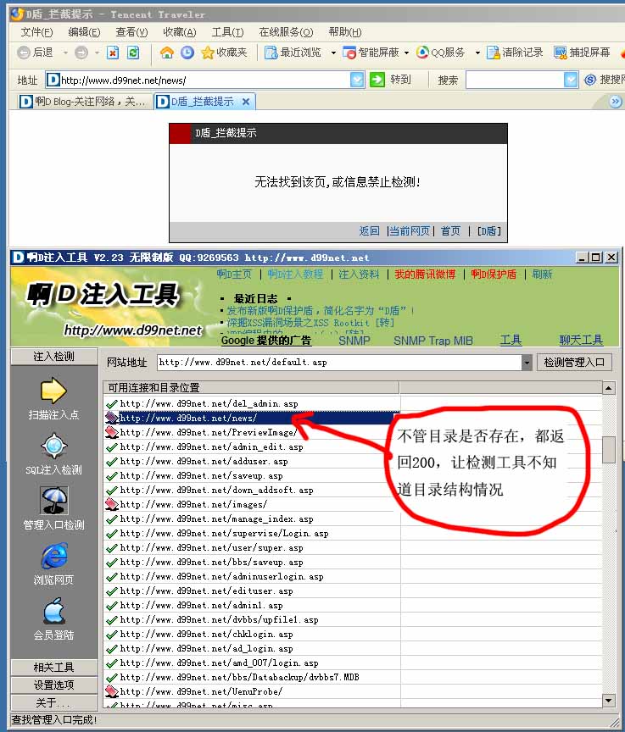This screenshot has width=625, height=732.
Task: Expand the QQ服务 dropdown arrow
Action: pyautogui.click(x=477, y=53)
